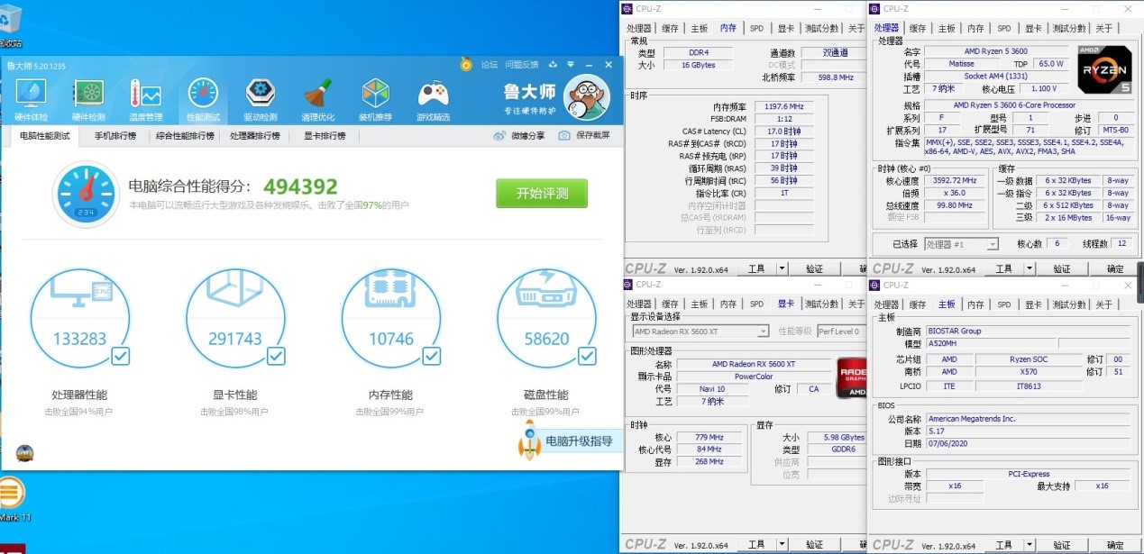The width and height of the screenshot is (1144, 554).
Task: Click the score 494392 text
Action: [300, 186]
